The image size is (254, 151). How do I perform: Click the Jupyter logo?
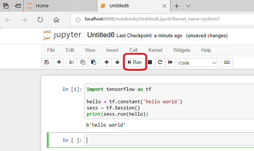click(62, 35)
